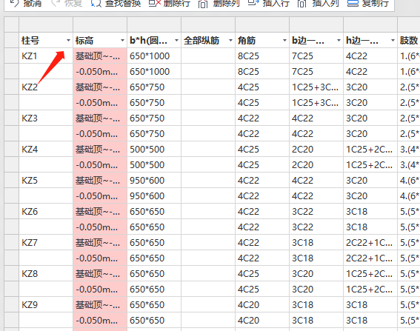Open the 全部纵筋 column dropdown
This screenshot has height=331, width=420.
230,41
